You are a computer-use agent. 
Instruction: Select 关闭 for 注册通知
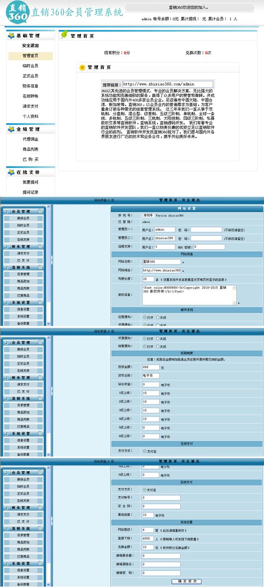coord(158,317)
